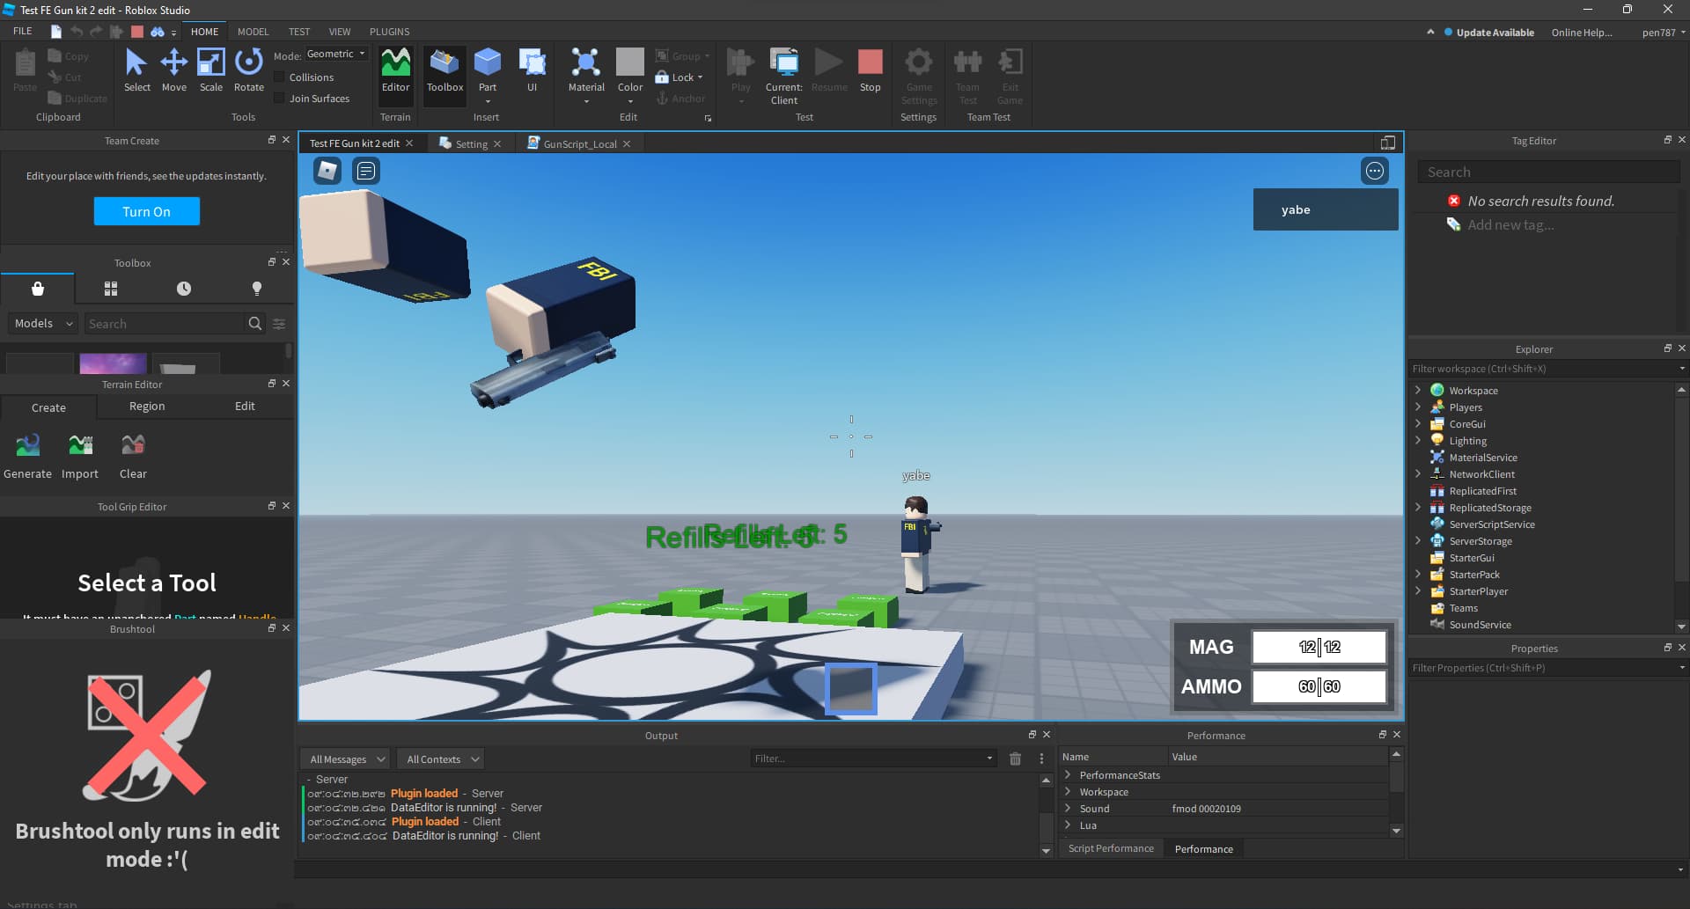Image resolution: width=1690 pixels, height=909 pixels.
Task: Click Add new tag
Action: 1510,225
